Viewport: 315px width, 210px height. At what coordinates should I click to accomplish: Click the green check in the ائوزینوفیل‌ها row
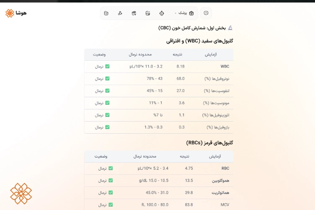click(108, 115)
